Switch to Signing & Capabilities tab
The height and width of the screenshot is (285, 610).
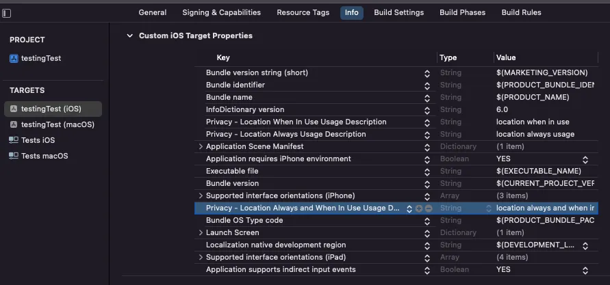pyautogui.click(x=221, y=12)
